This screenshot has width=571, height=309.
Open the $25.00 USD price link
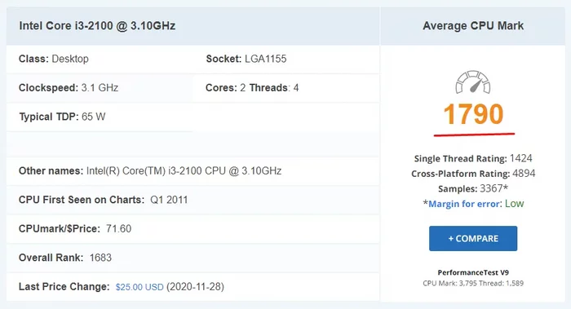pyautogui.click(x=139, y=287)
